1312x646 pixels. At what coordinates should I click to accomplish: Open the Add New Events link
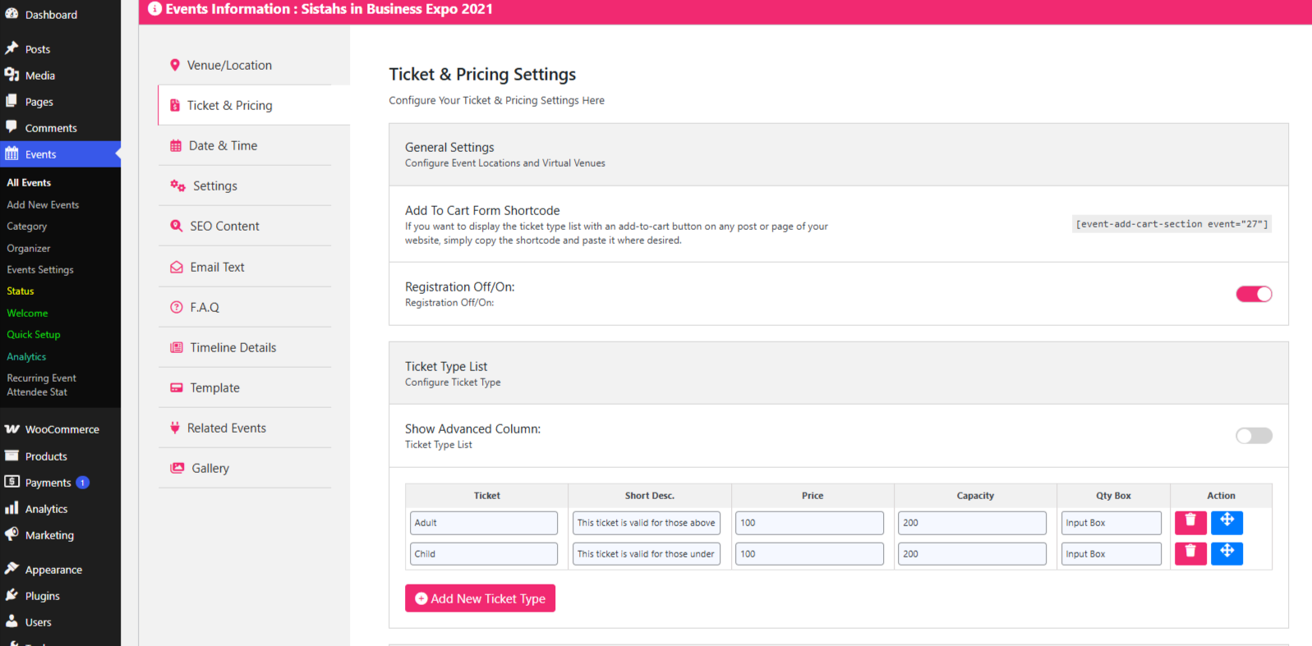(x=43, y=205)
